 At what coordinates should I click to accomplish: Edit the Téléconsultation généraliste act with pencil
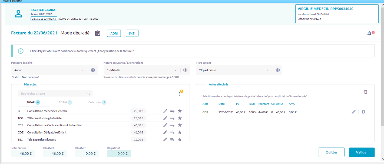(165, 118)
